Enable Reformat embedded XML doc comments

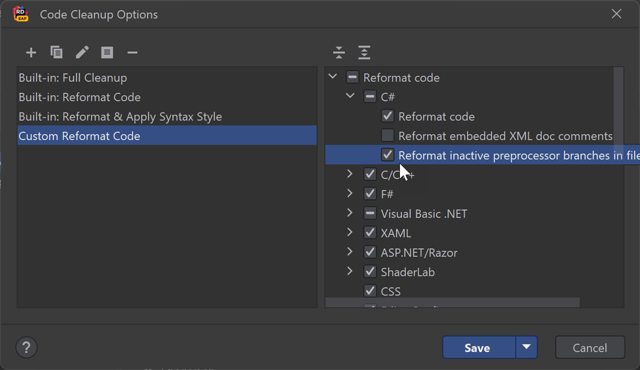point(388,136)
